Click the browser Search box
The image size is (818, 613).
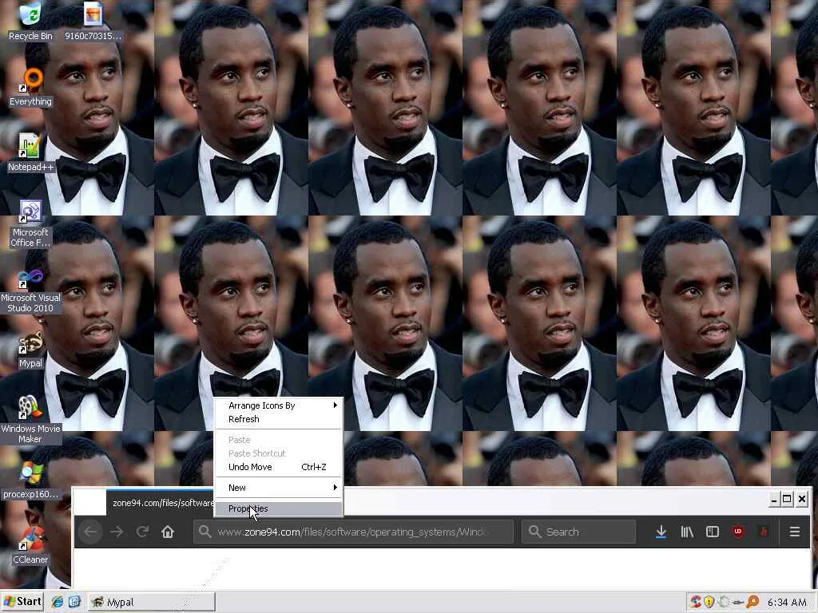click(x=578, y=532)
